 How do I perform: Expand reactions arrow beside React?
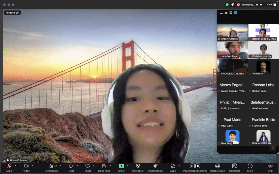[x=93, y=166]
